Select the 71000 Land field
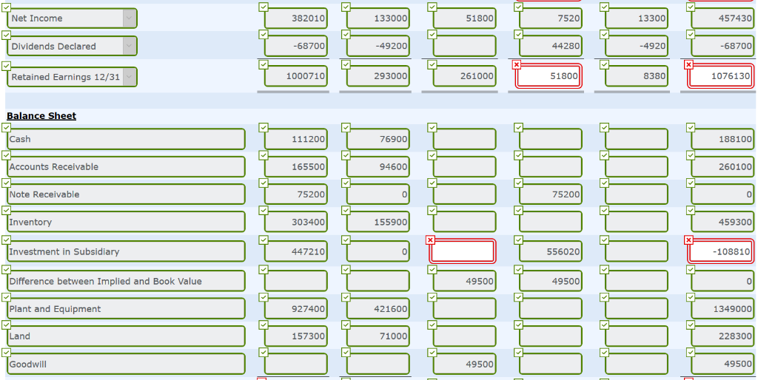Image resolution: width=758 pixels, height=380 pixels. point(378,336)
